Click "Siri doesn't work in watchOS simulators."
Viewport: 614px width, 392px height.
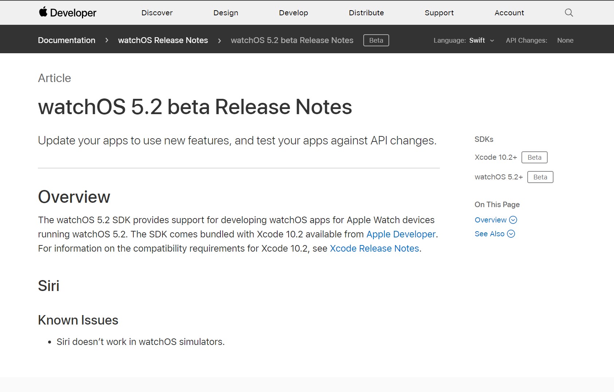coord(141,342)
